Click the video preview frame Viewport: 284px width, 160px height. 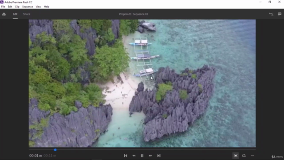[142, 83]
